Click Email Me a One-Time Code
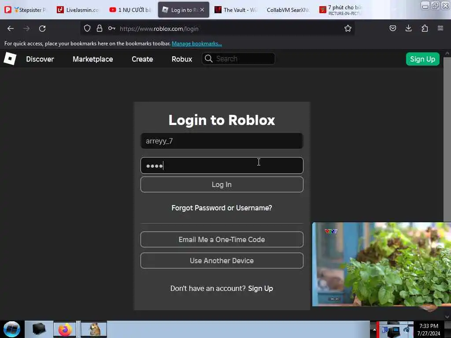 (x=222, y=239)
